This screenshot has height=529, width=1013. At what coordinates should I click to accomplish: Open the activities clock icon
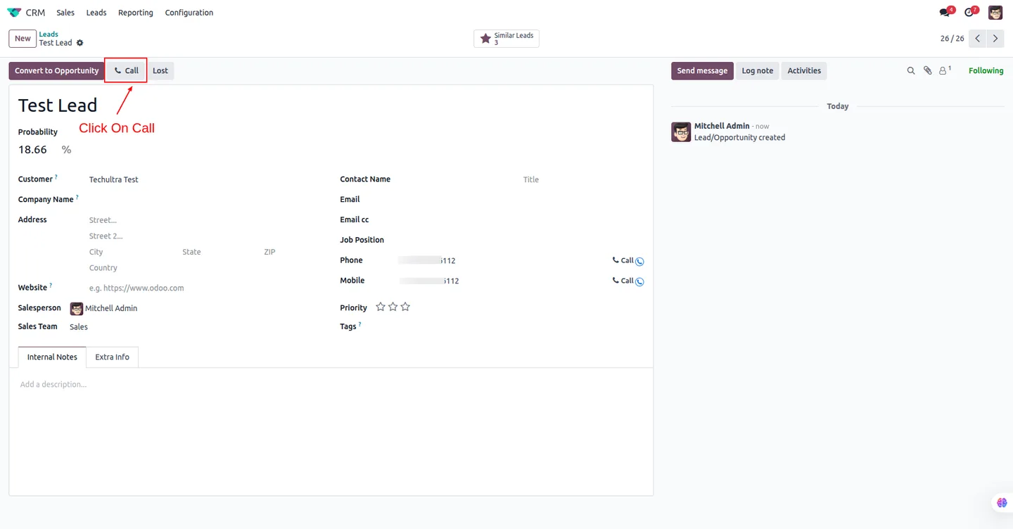(971, 13)
